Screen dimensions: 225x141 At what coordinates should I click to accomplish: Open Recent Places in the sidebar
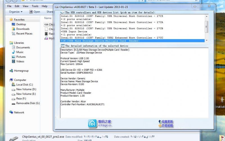click(x=24, y=33)
